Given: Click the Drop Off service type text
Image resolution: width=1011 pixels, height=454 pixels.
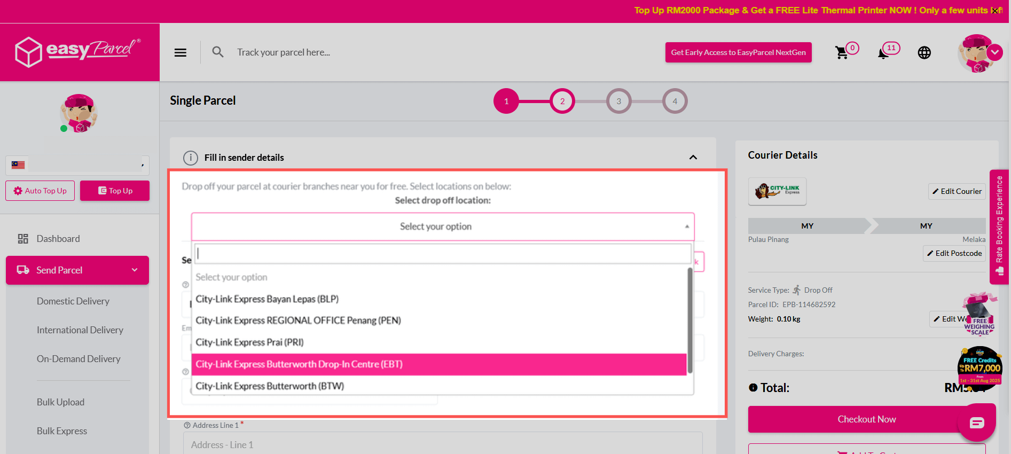Looking at the screenshot, I should pos(818,290).
